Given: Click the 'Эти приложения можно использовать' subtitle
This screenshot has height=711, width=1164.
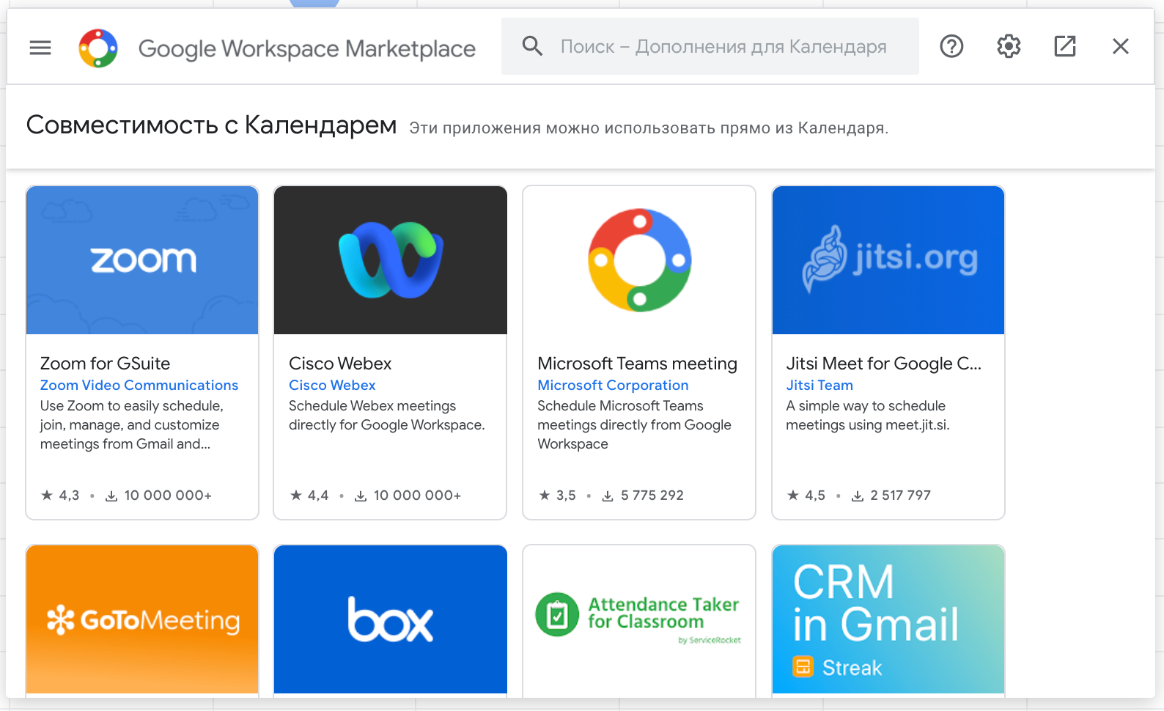Looking at the screenshot, I should (649, 128).
